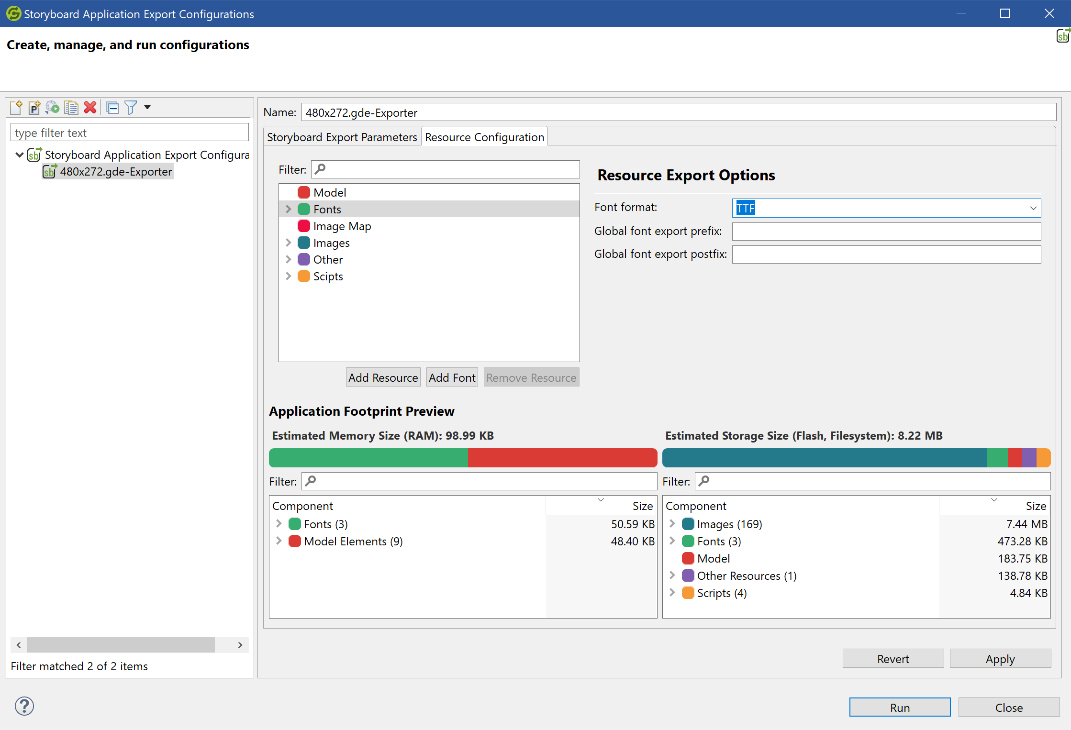
Task: Expand Model Elements (9) row
Action: (279, 541)
